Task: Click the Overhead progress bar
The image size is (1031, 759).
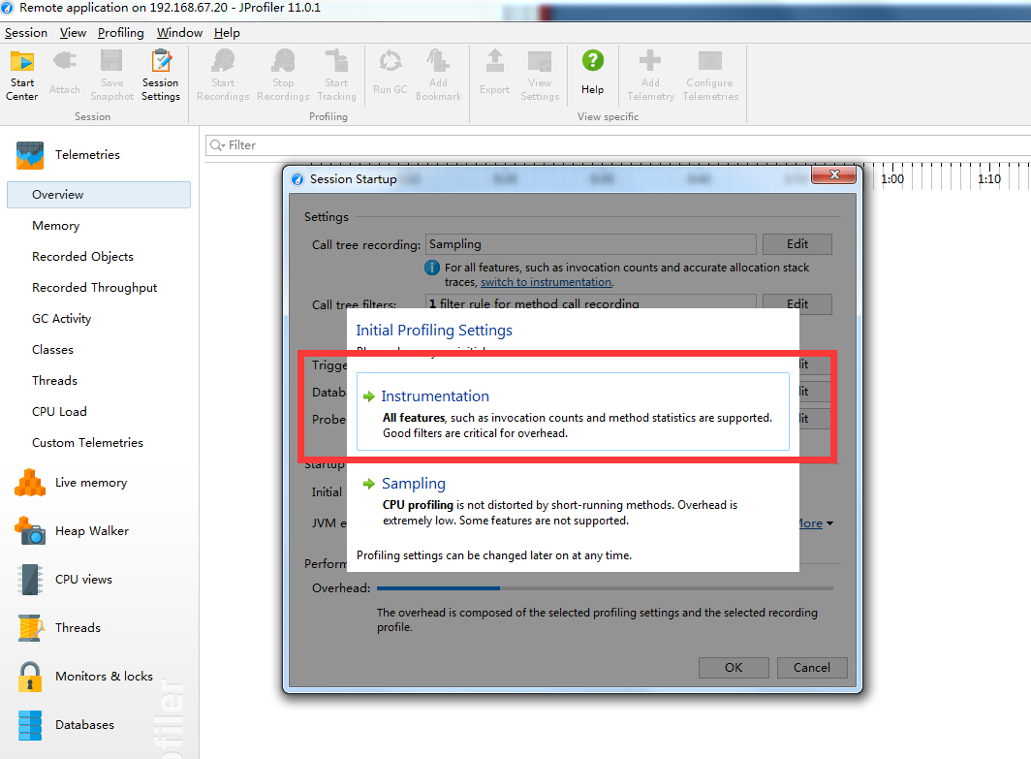Action: (605, 588)
